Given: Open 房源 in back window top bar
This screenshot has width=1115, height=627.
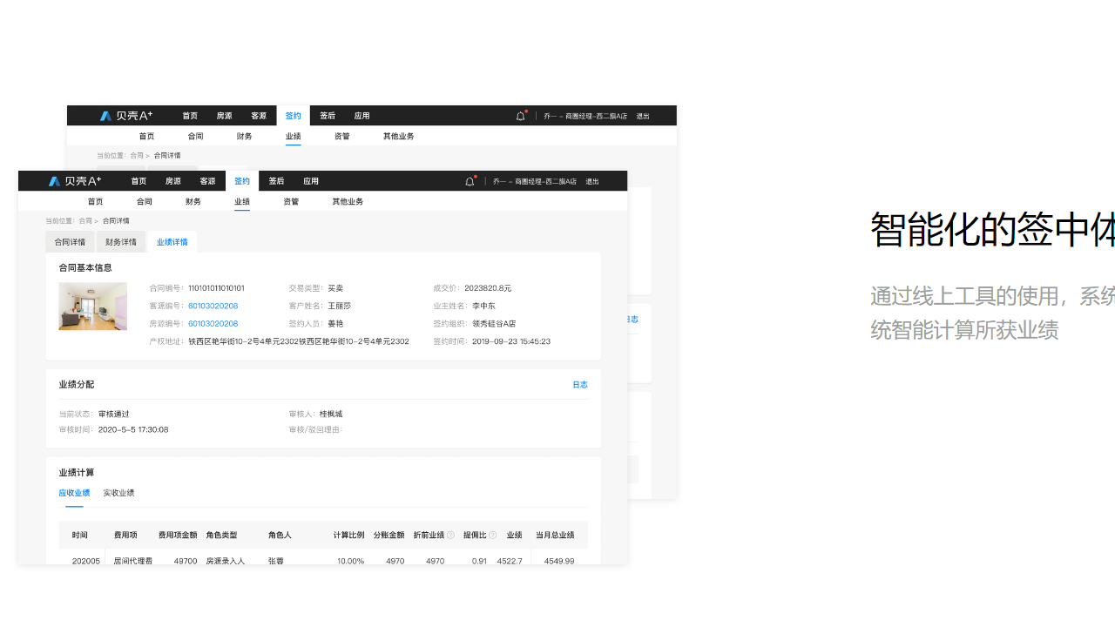Looking at the screenshot, I should pos(224,116).
